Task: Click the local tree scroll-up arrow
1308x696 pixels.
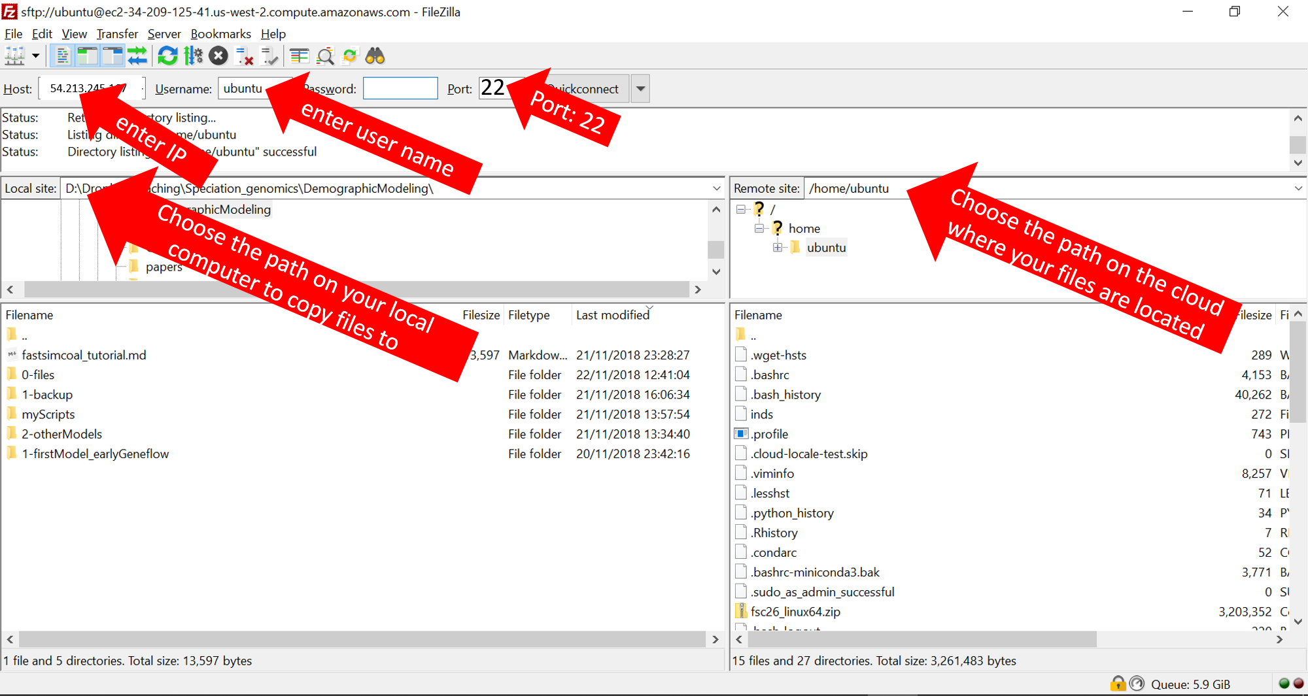Action: [x=716, y=209]
